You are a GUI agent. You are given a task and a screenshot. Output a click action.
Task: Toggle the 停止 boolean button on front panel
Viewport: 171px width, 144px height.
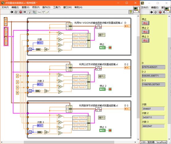coord(145,23)
